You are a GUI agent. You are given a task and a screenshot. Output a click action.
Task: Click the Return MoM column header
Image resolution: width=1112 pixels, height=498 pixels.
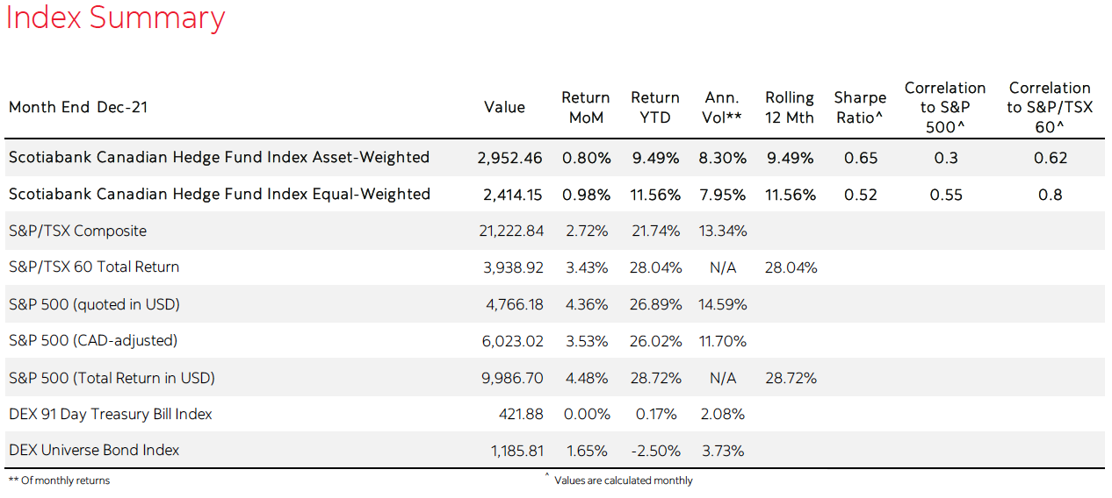[x=586, y=107]
